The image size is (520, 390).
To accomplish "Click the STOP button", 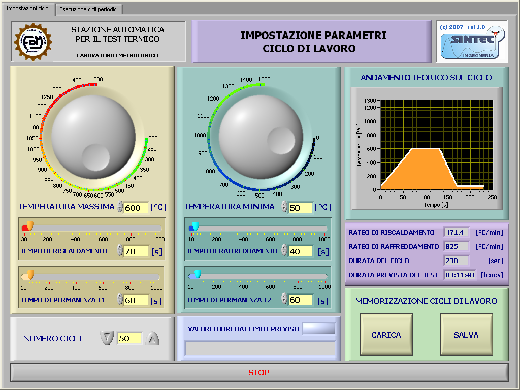I will click(259, 372).
